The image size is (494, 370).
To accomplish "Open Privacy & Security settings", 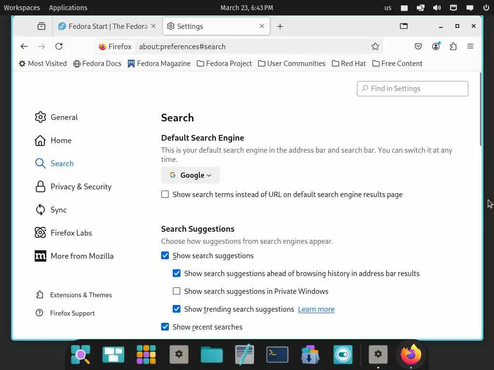I will click(73, 186).
